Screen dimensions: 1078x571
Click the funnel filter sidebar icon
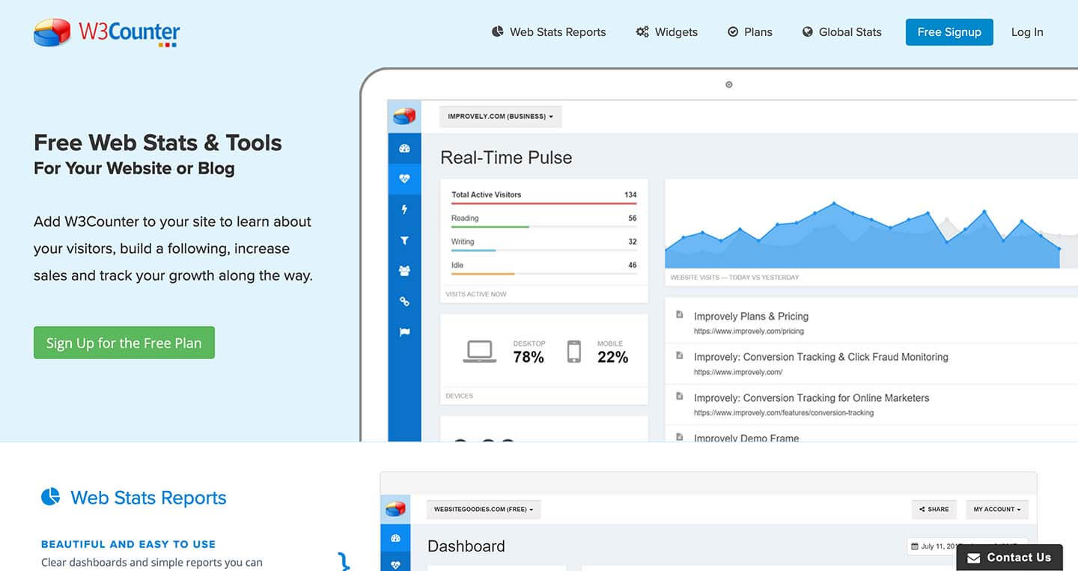pos(405,240)
